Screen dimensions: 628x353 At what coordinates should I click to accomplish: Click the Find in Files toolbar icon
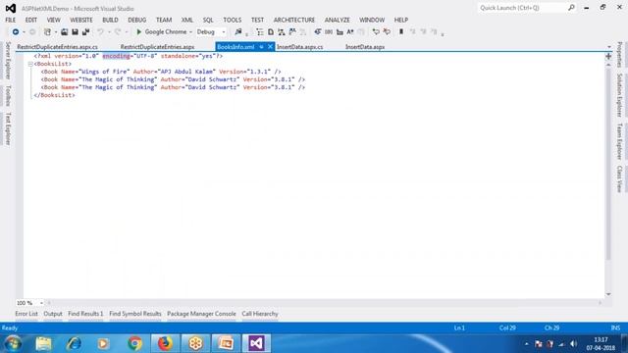click(238, 32)
